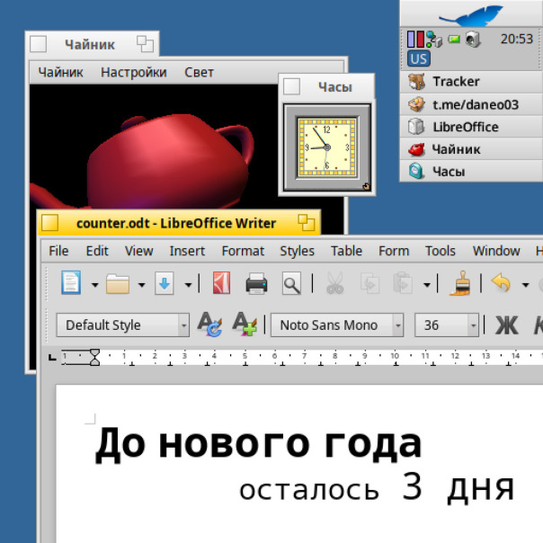Screen dimensions: 543x543
Task: Click the CPU usage bars tray icon
Action: (415, 40)
